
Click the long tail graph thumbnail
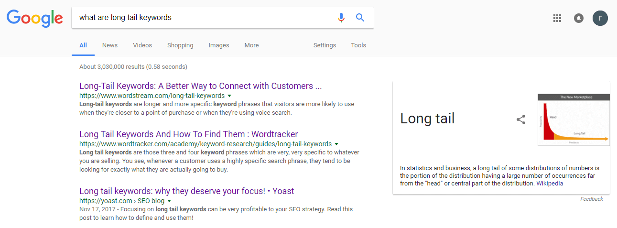click(574, 119)
